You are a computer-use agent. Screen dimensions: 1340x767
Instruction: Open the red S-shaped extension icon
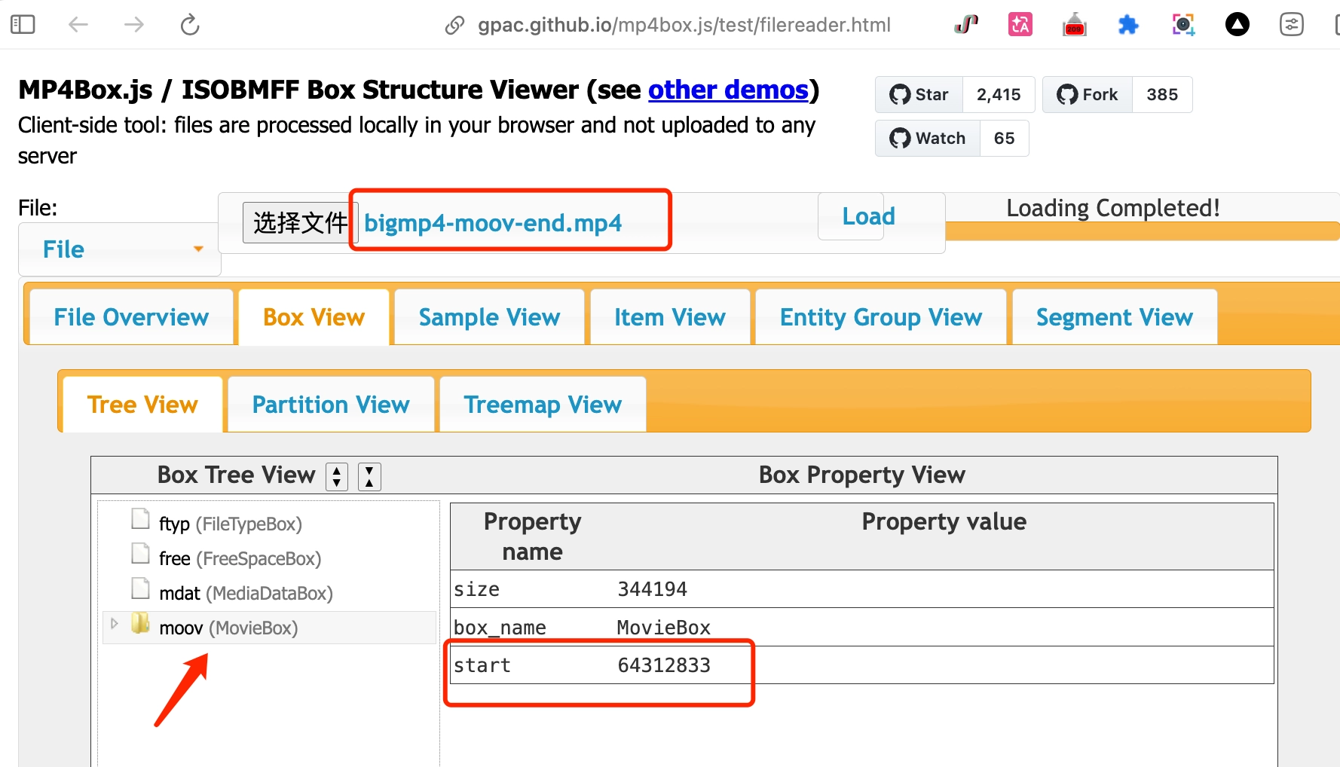966,25
